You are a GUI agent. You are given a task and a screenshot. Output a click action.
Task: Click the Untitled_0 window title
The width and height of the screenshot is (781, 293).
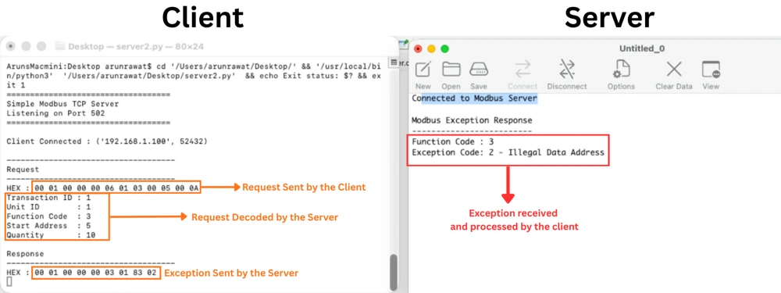641,48
